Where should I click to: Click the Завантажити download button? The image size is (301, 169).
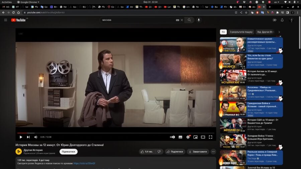tap(198, 152)
